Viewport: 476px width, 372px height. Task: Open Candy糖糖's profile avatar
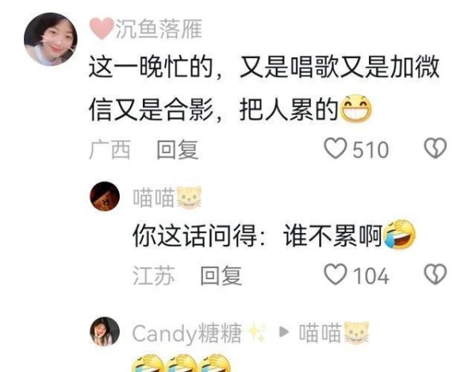coord(105,332)
